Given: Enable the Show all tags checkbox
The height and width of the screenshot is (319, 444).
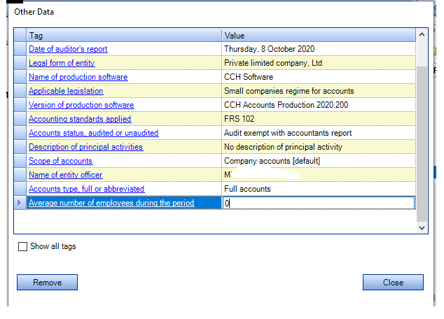Looking at the screenshot, I should pos(23,246).
